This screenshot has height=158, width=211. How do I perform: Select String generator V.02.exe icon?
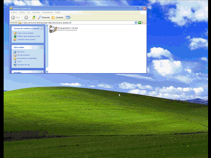point(53,29)
